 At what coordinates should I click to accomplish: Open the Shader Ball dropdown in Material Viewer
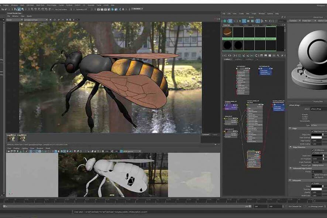[x=309, y=21]
